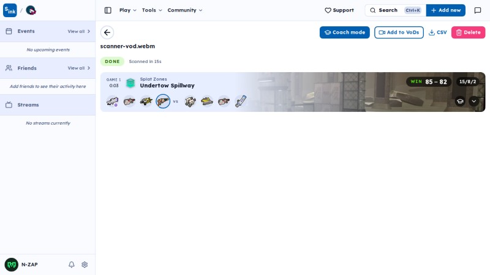Click the DONE status badge
490x275 pixels.
[x=112, y=62]
